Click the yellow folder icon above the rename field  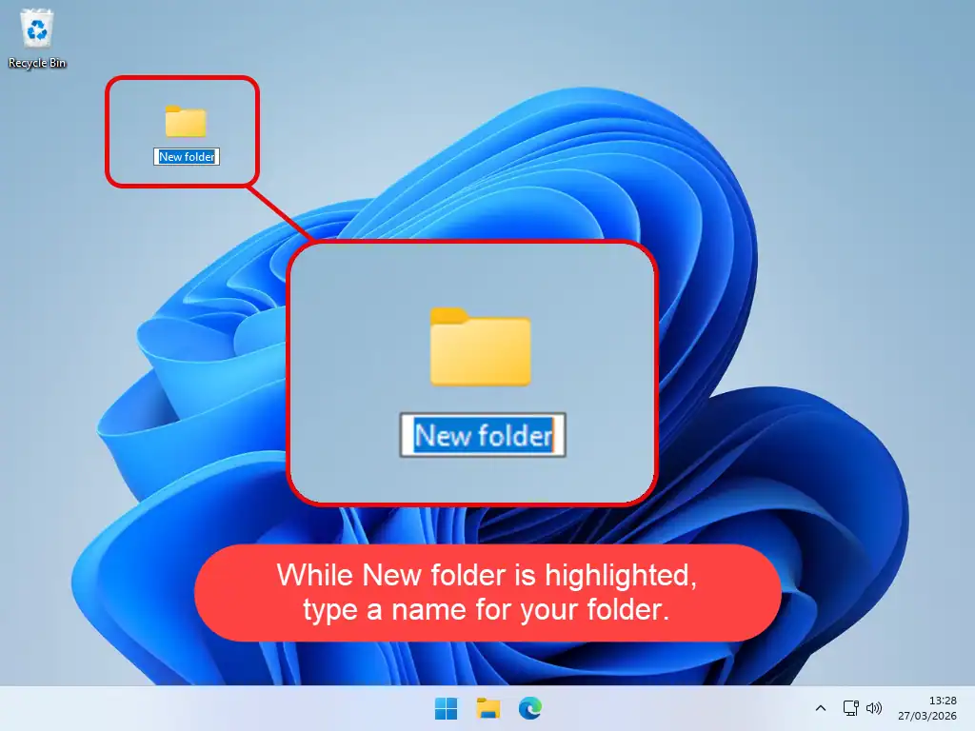tap(481, 347)
